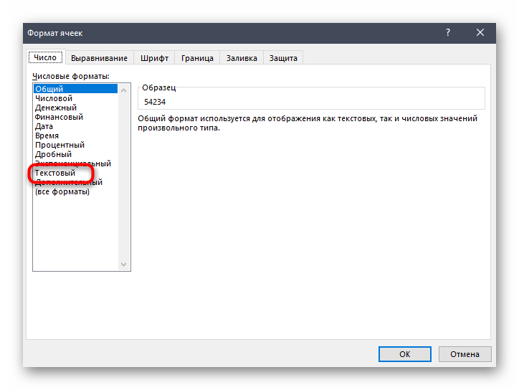Select the Общий number format
The width and height of the screenshot is (519, 390).
pyautogui.click(x=75, y=89)
